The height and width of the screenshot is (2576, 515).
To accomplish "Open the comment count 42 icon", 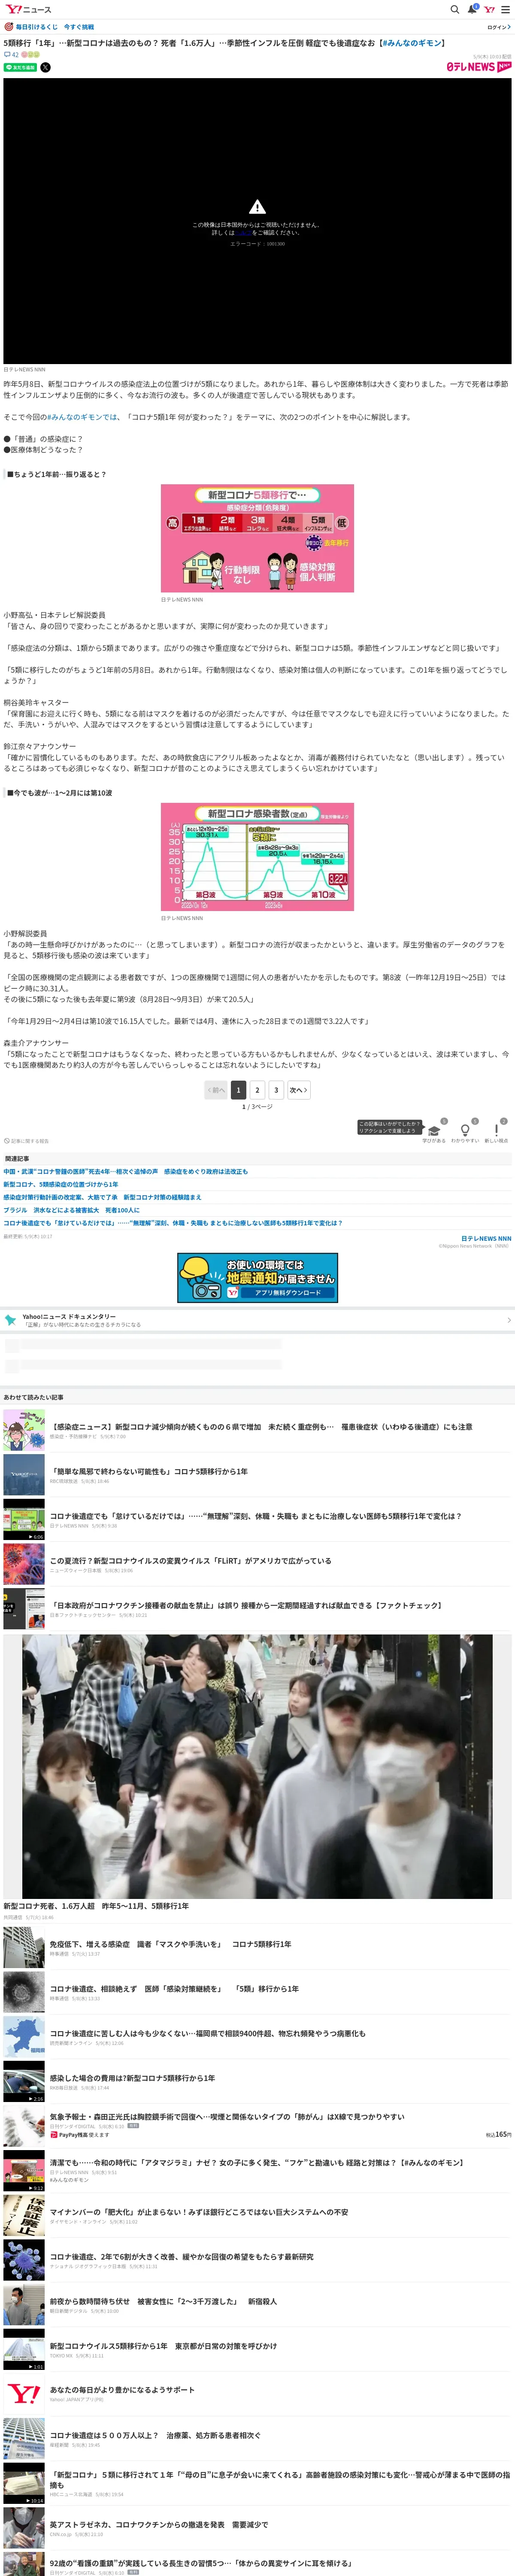I will click(11, 55).
